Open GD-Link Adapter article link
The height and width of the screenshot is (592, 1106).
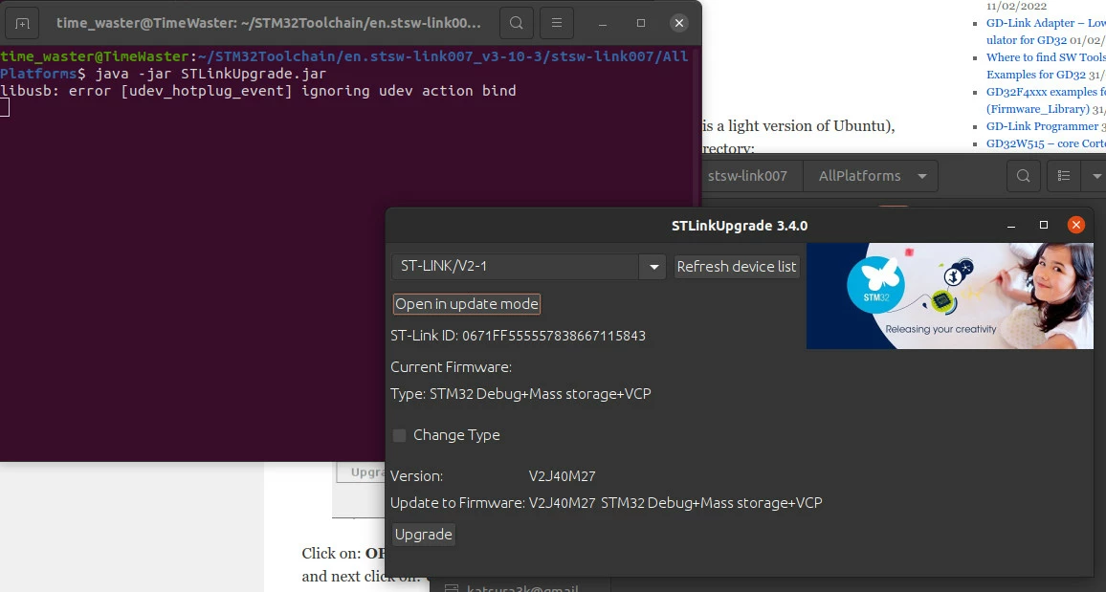click(x=1046, y=31)
